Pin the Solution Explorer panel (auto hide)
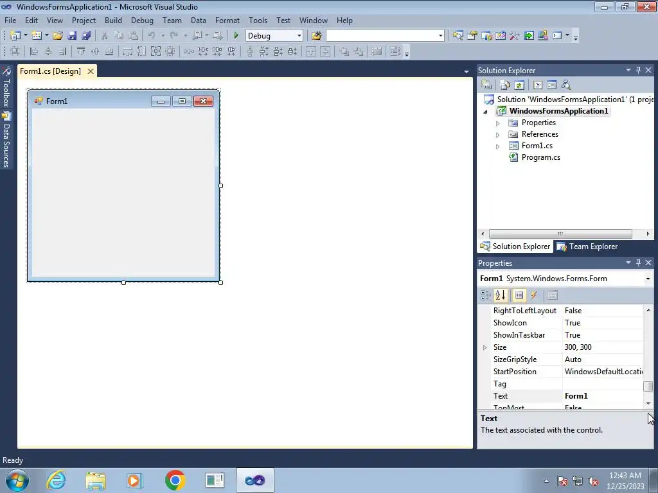Viewport: 658px width, 493px height. point(638,70)
